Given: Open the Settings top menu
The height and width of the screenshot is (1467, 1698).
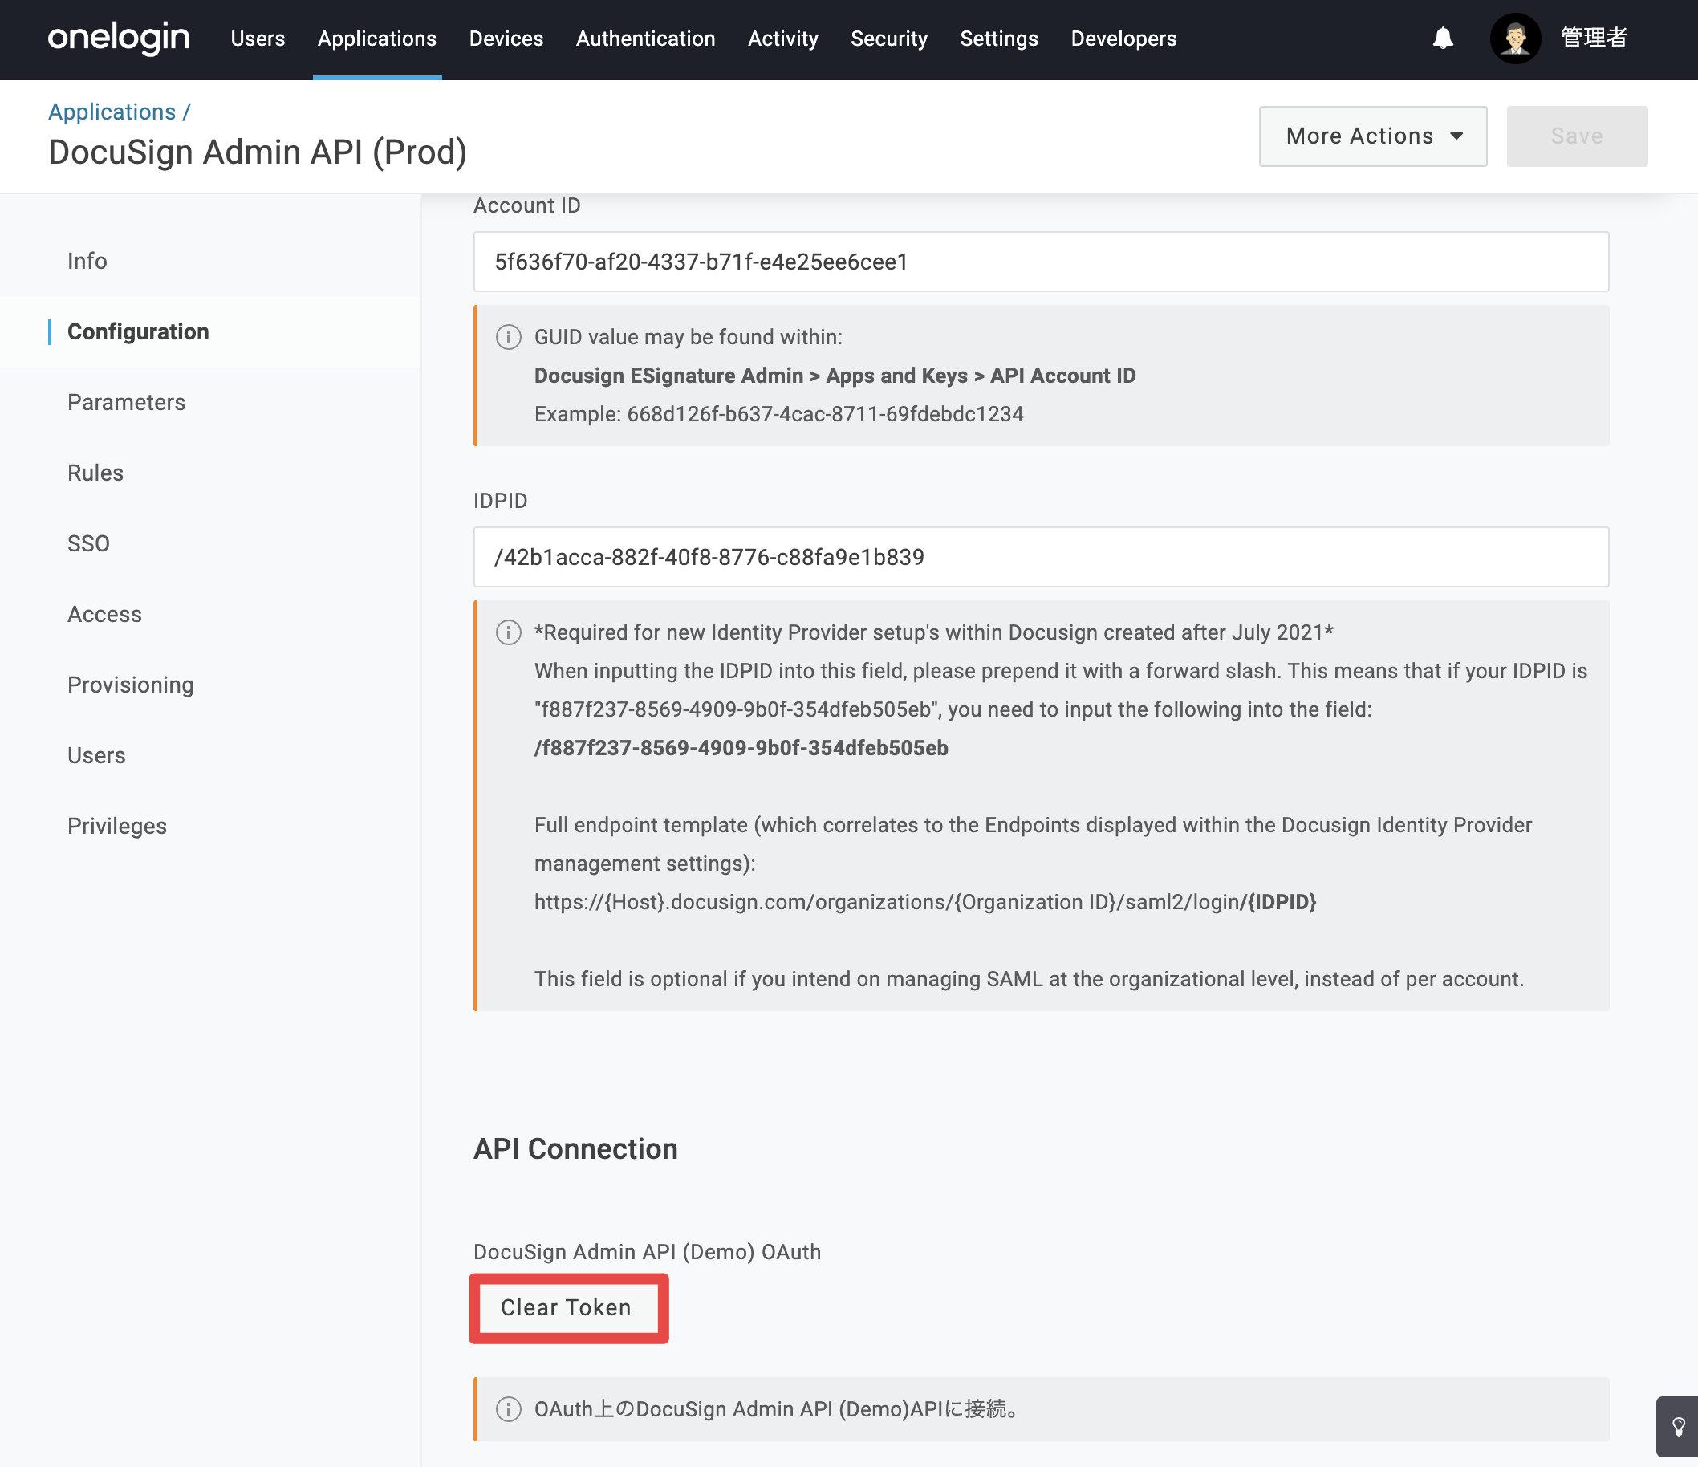Looking at the screenshot, I should [x=998, y=39].
